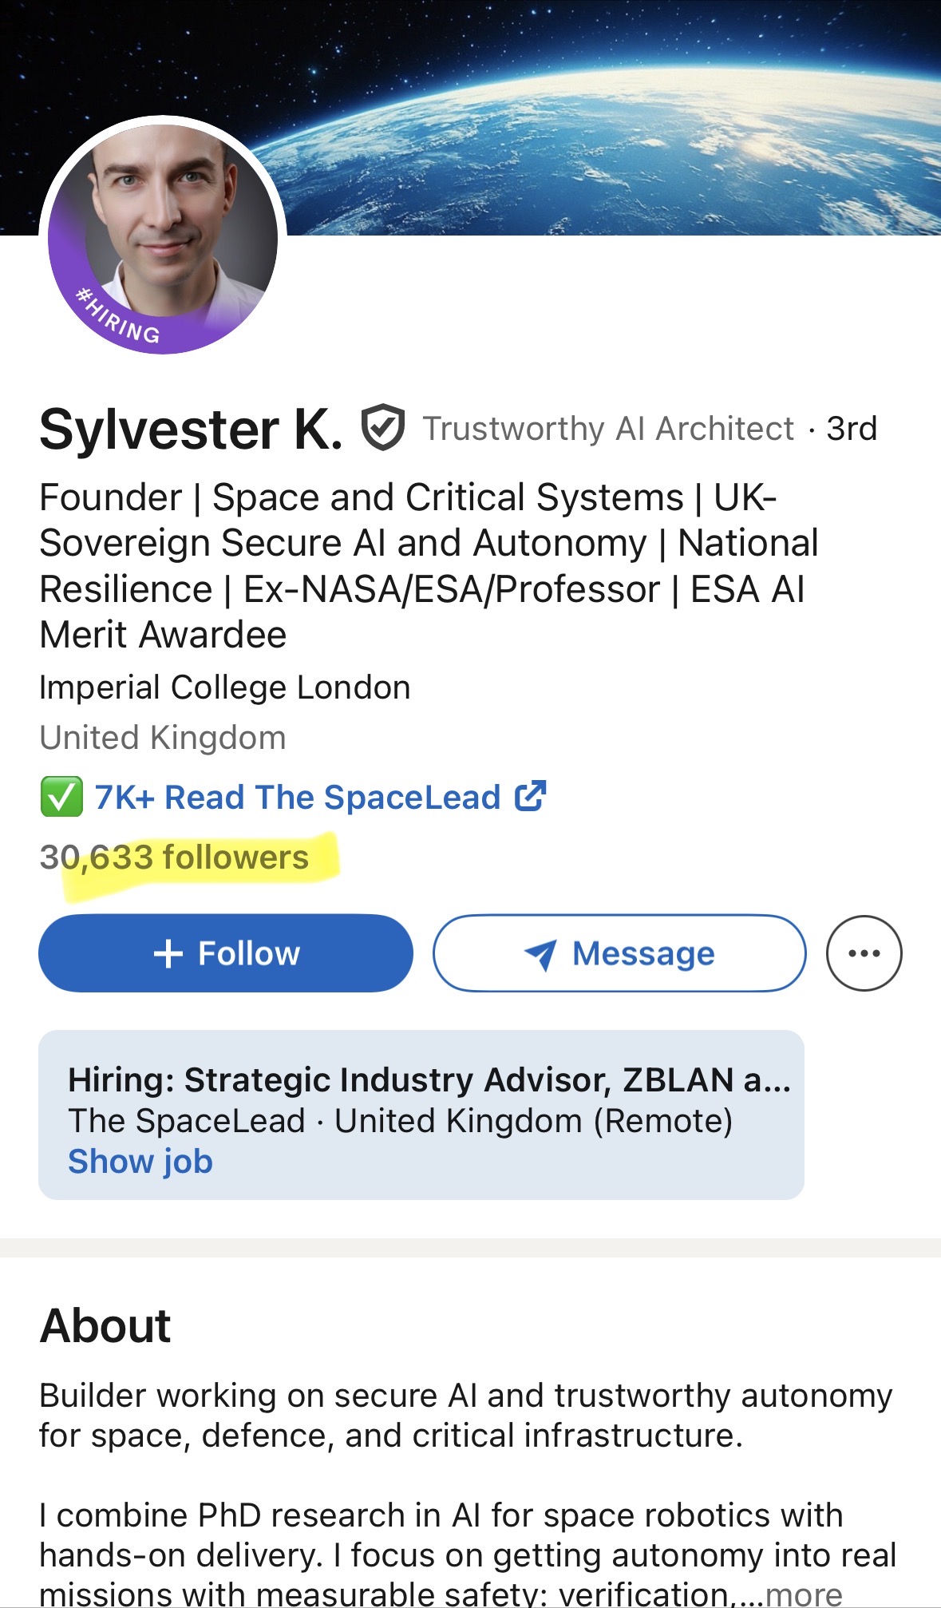Click the "Sylvester K." profile name

point(191,430)
